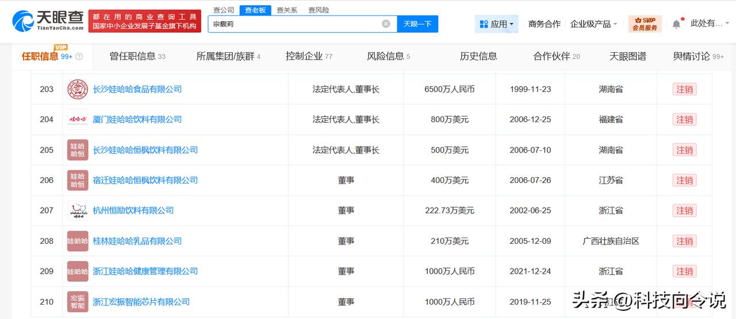Open the 此处有... account menu
Screen dimensions: 736x319
pyautogui.click(x=709, y=24)
